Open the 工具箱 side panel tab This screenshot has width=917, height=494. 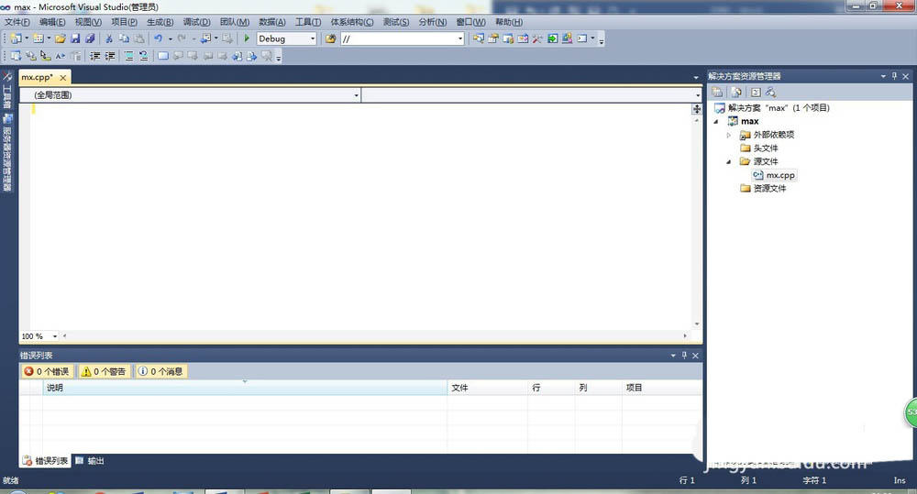click(x=7, y=91)
